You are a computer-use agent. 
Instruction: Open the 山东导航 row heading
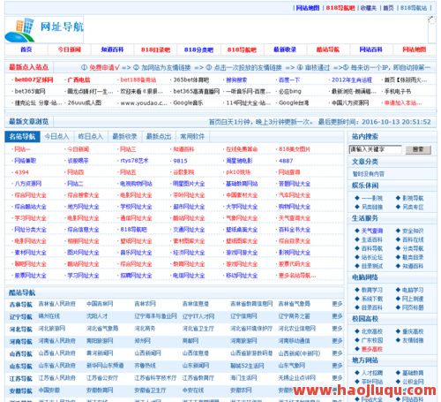pyautogui.click(x=20, y=366)
